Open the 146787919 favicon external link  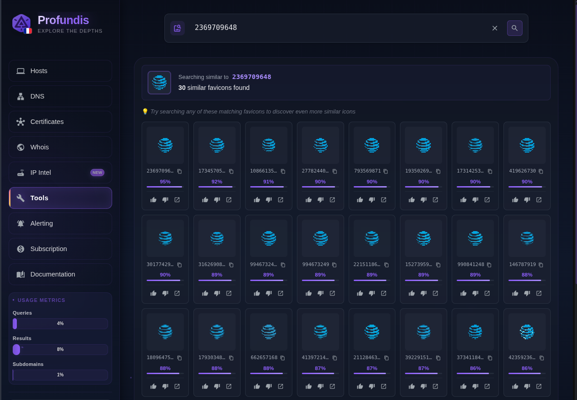point(539,293)
